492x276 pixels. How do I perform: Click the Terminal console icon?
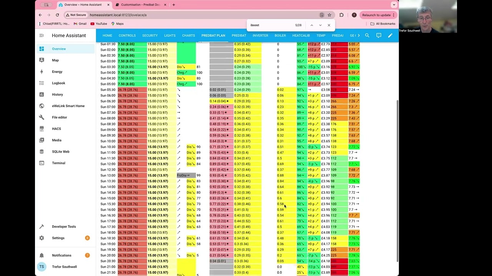tap(42, 163)
